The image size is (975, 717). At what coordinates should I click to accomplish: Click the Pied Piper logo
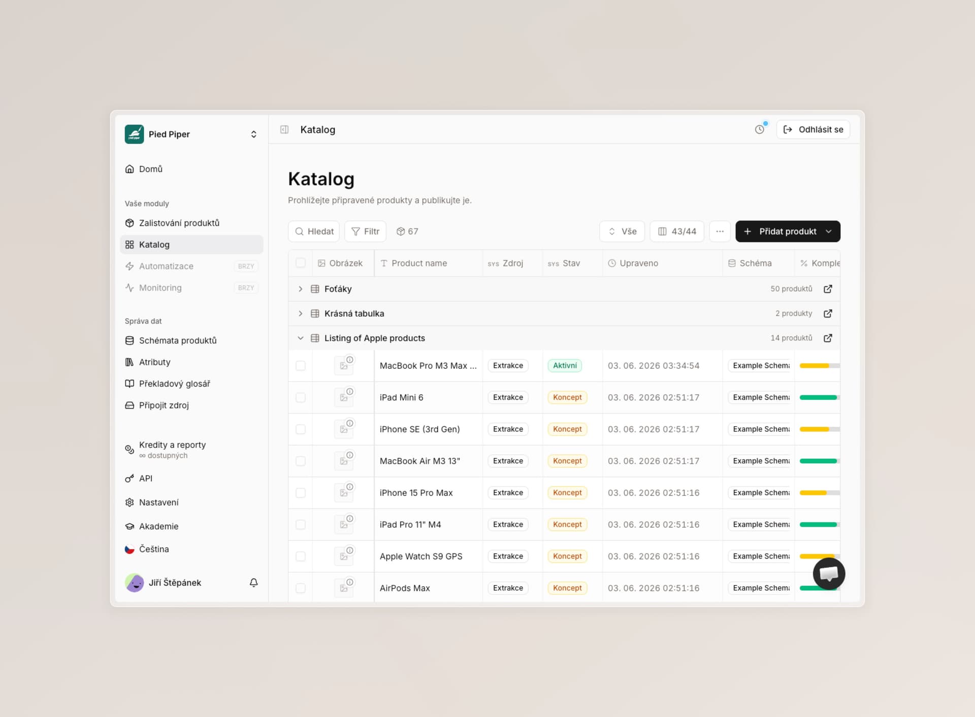point(135,134)
